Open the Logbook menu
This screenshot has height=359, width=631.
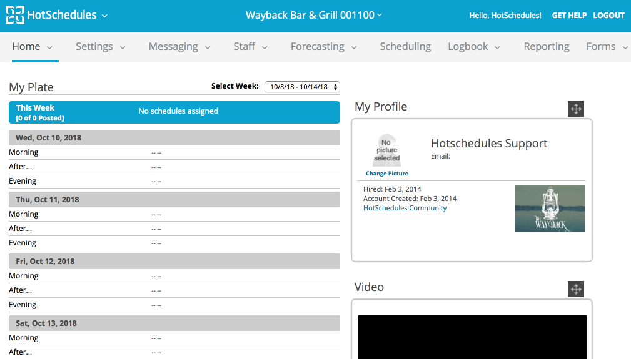point(468,47)
